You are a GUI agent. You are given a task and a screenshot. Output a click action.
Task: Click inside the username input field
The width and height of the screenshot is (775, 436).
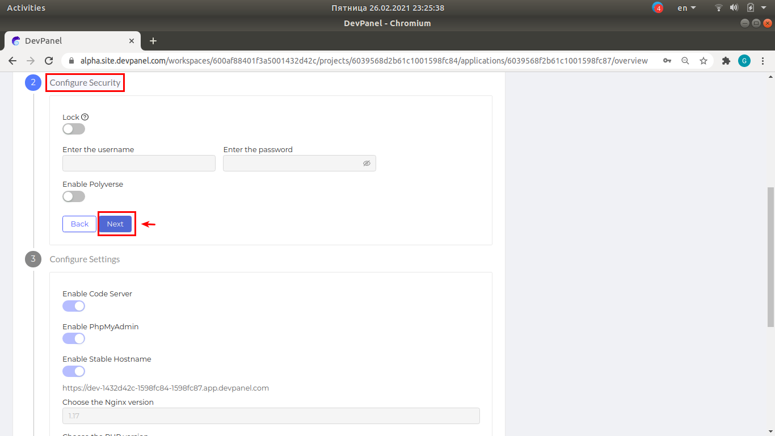138,163
